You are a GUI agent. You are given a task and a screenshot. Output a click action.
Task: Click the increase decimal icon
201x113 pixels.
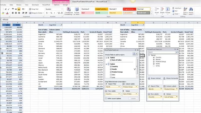pyautogui.click(x=59, y=13)
